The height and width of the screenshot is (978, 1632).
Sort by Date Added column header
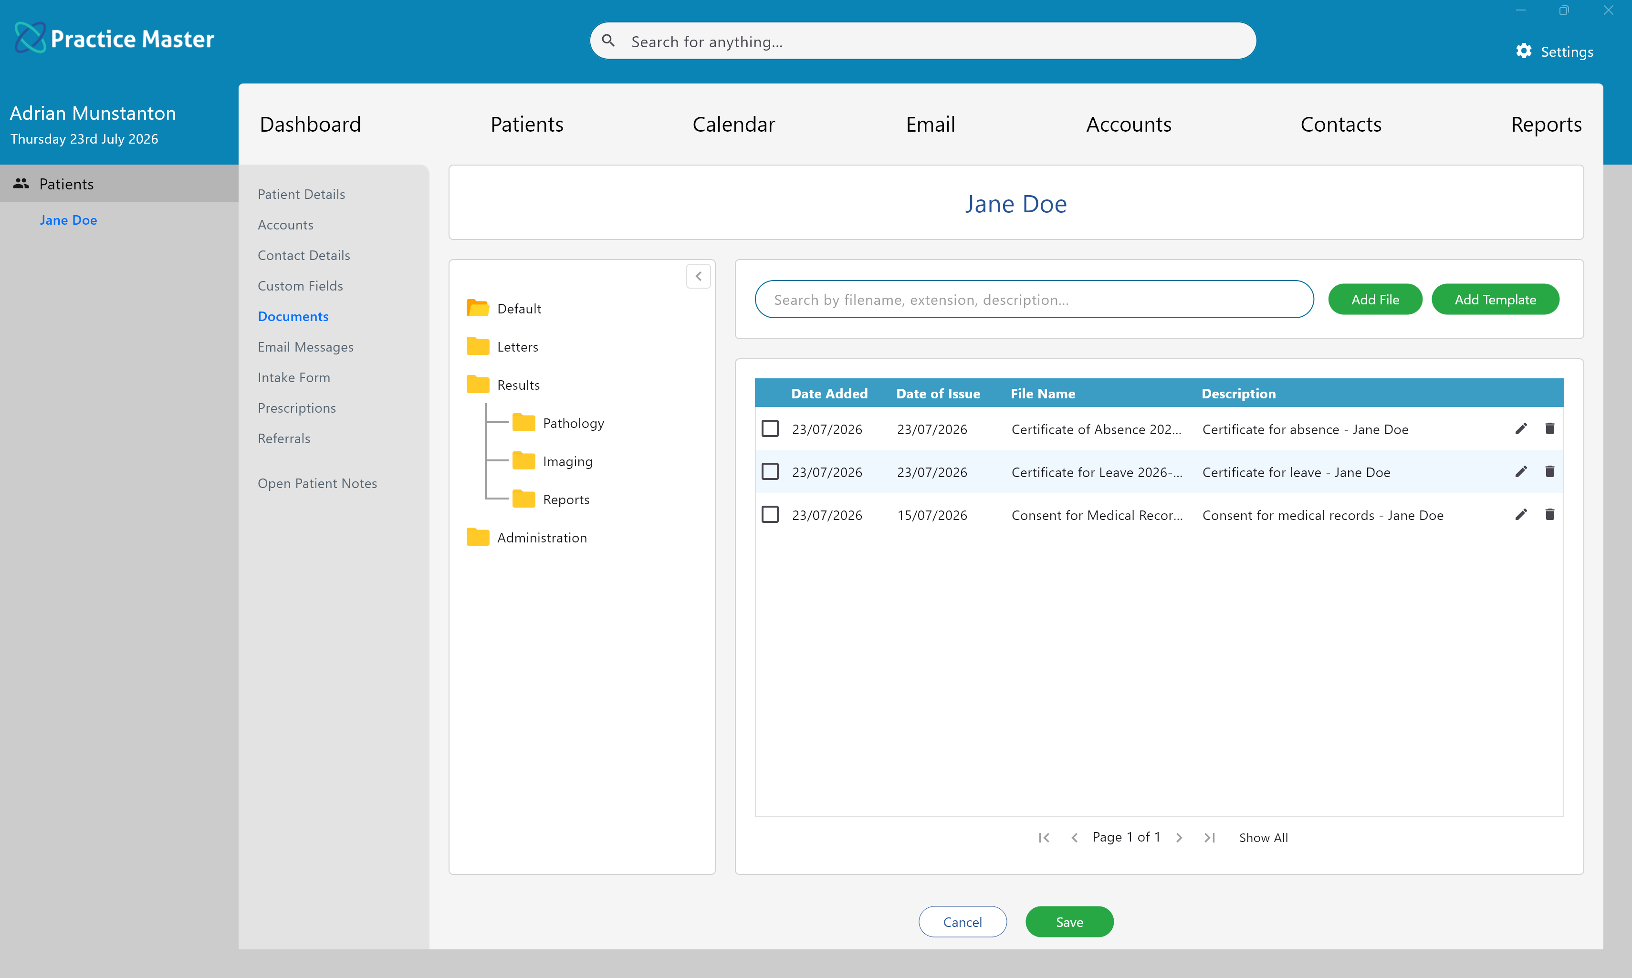coord(829,394)
